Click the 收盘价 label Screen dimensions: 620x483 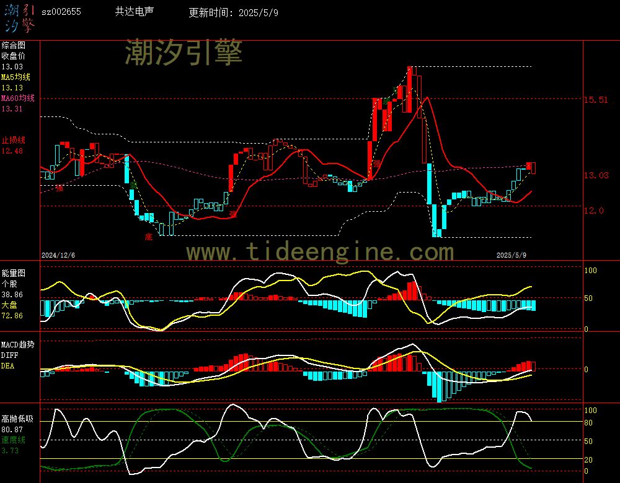tap(14, 56)
